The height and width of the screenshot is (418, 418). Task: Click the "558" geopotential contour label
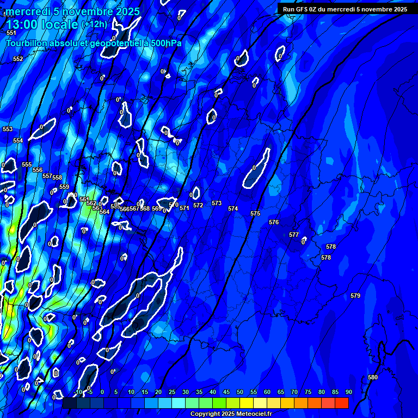tap(57, 177)
